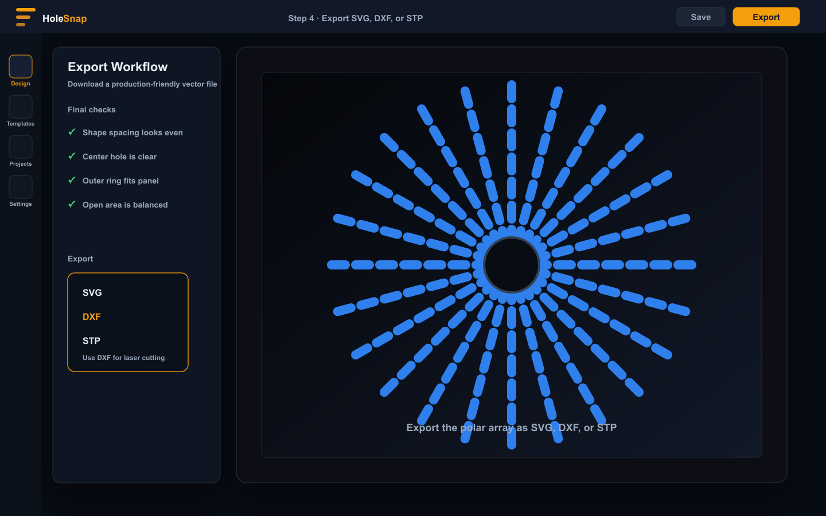Click the HoleSnap brand name

click(65, 18)
